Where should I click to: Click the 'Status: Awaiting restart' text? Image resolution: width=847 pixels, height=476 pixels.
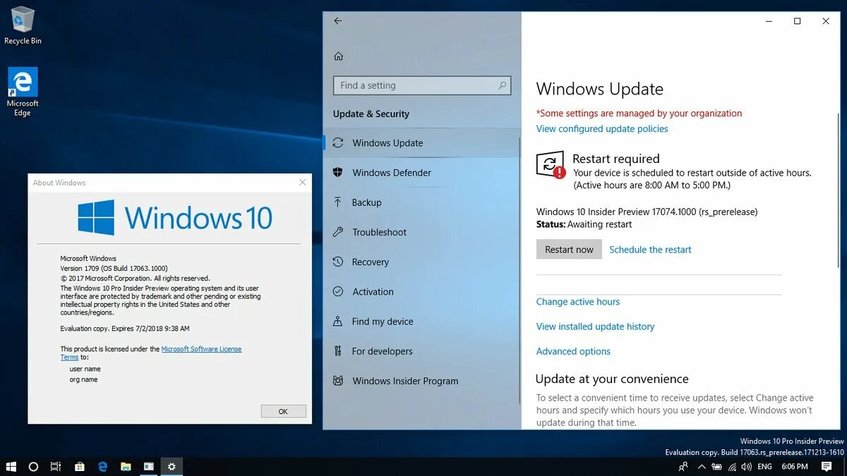584,224
